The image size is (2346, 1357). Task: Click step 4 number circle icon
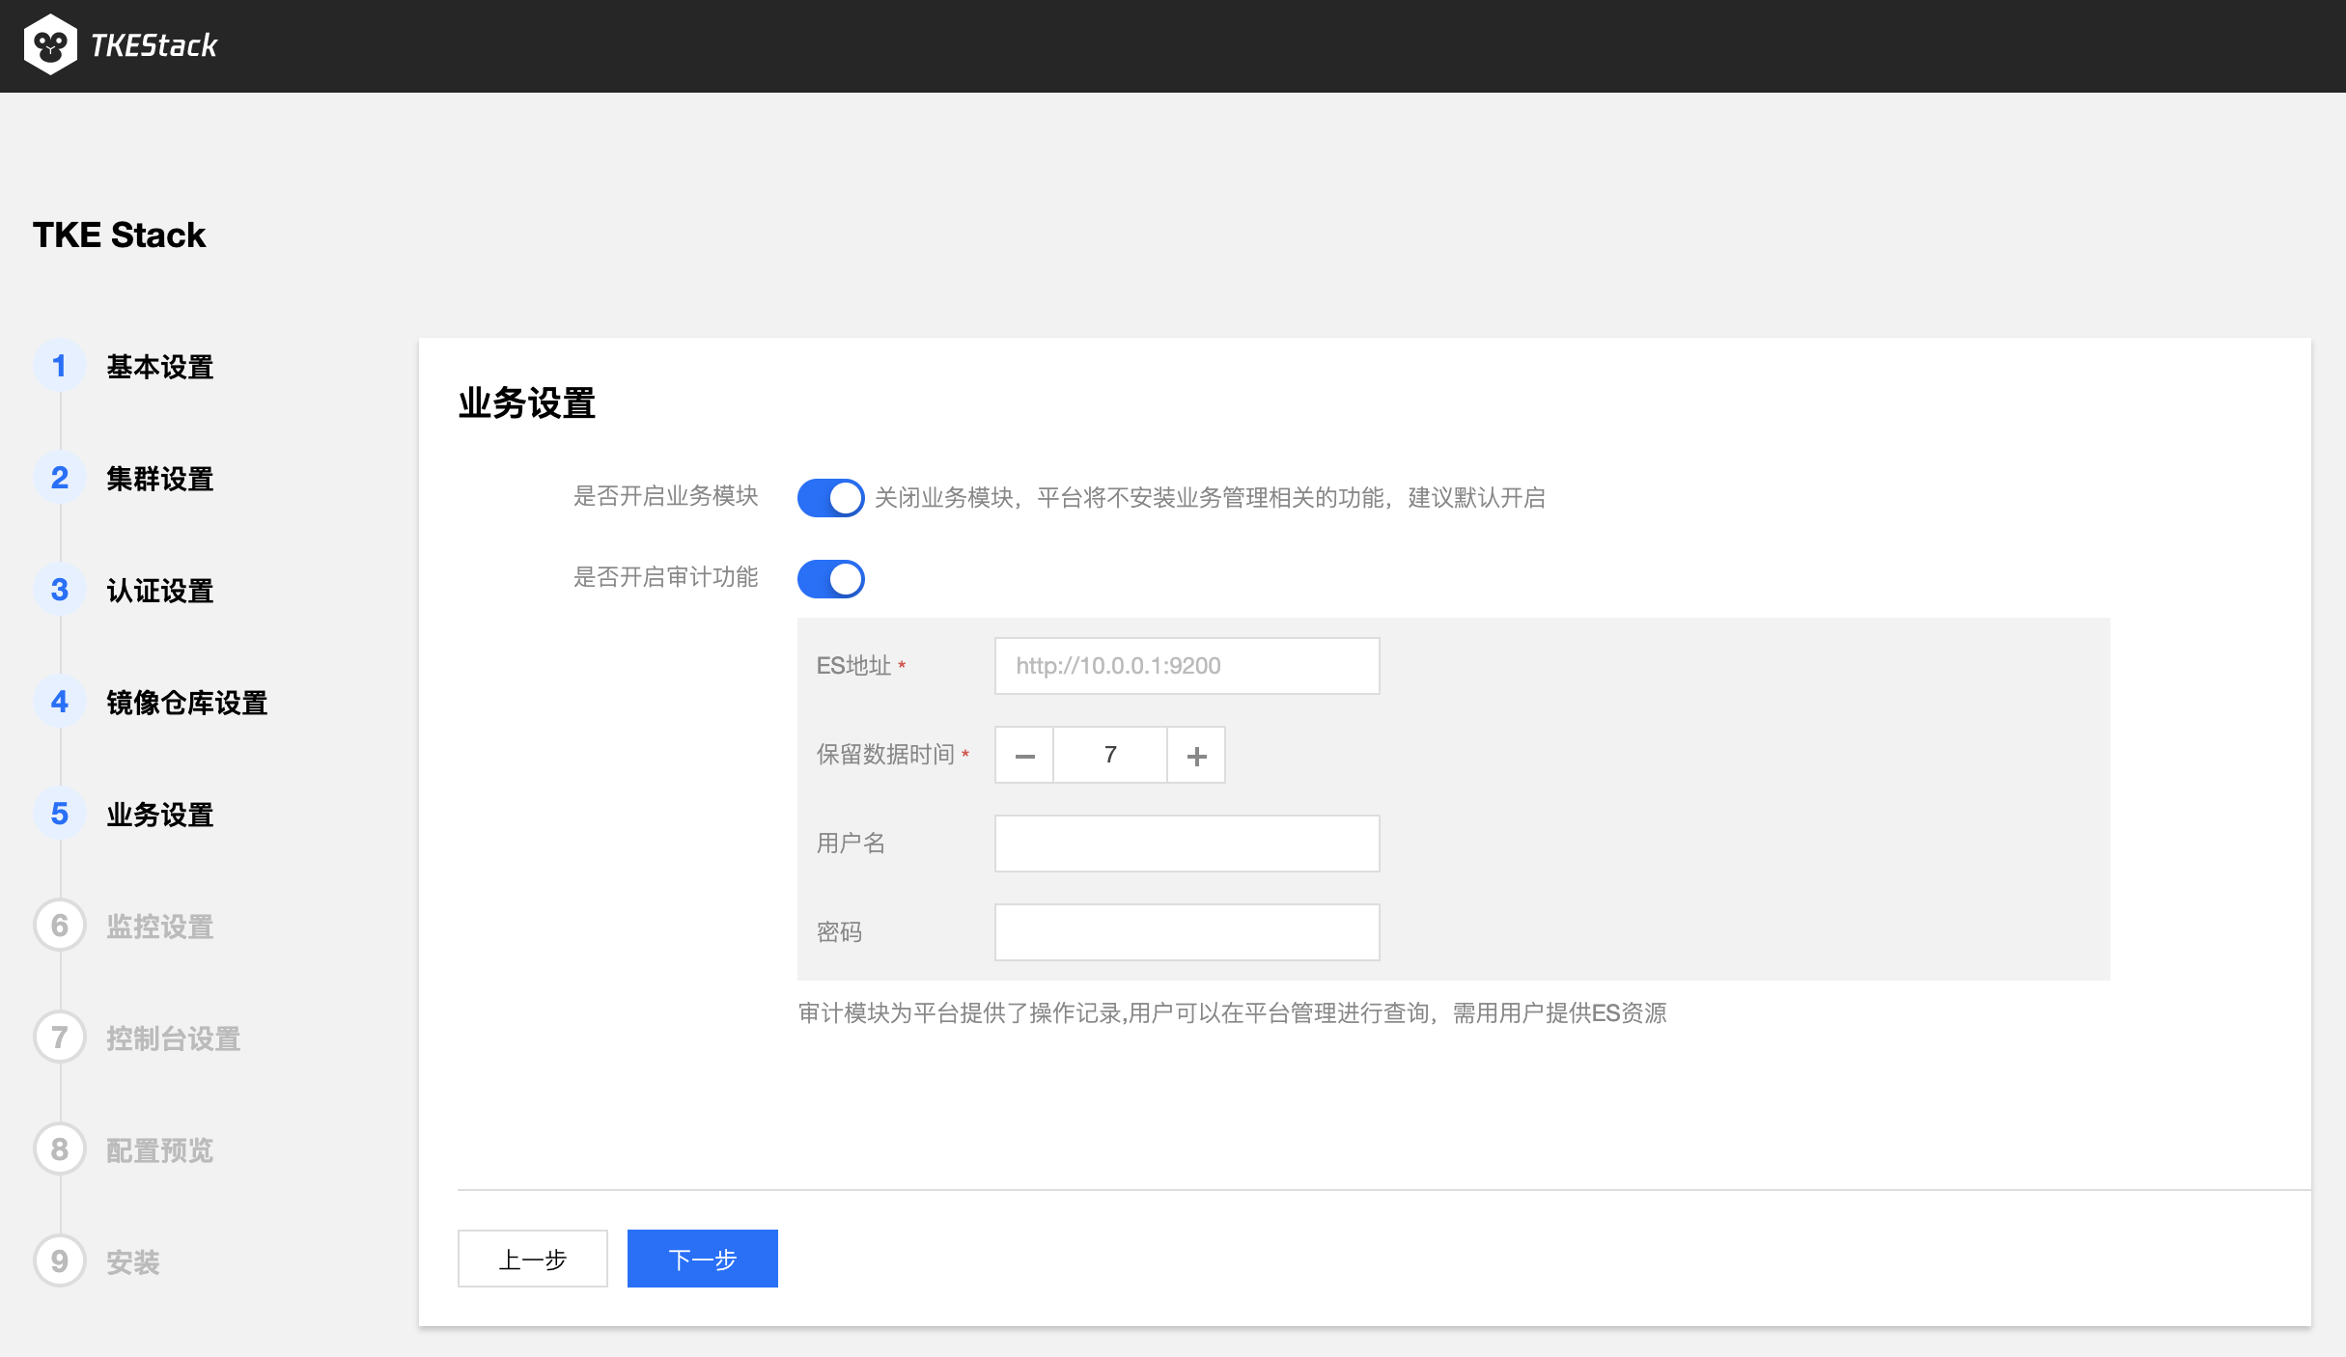(60, 703)
